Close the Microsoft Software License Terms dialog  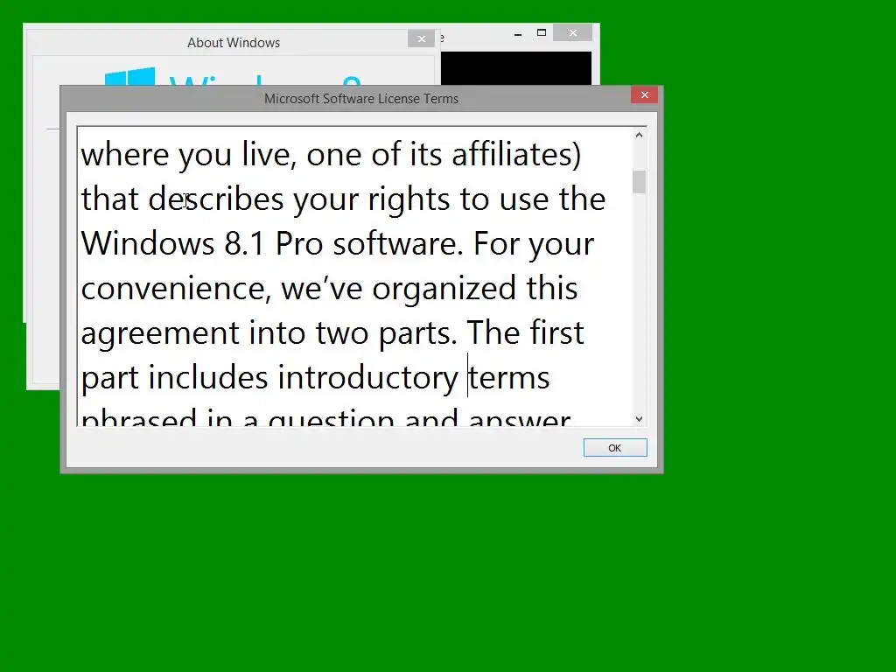pyautogui.click(x=645, y=94)
